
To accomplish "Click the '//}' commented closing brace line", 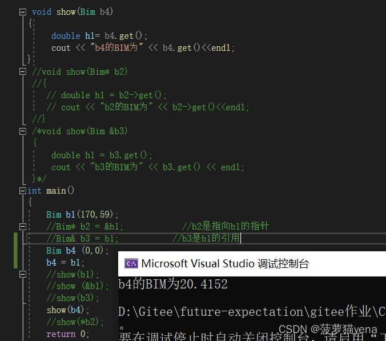I will coord(39,119).
